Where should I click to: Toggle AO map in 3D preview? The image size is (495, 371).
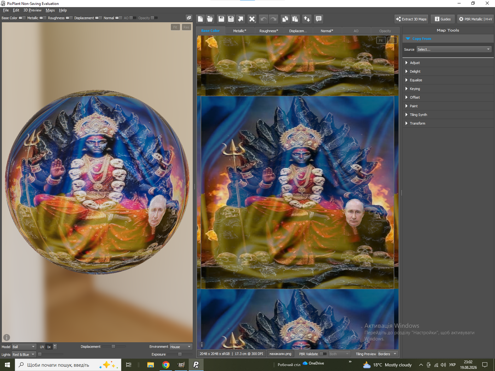[x=133, y=18]
